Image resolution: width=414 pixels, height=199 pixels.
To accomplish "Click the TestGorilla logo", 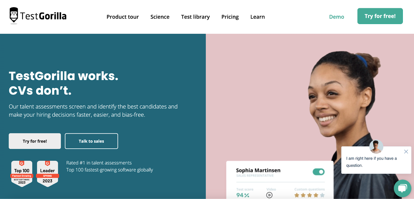I will (38, 16).
